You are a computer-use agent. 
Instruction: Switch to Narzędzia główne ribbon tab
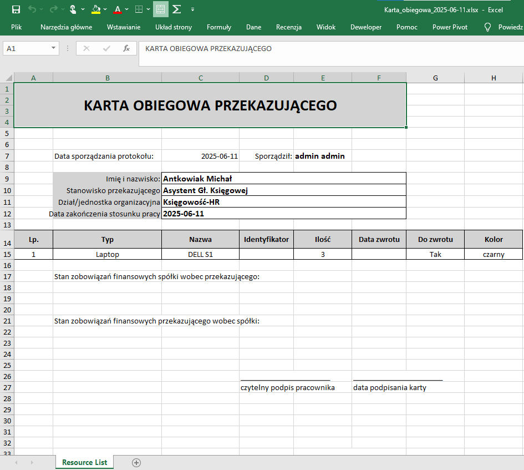tap(66, 27)
